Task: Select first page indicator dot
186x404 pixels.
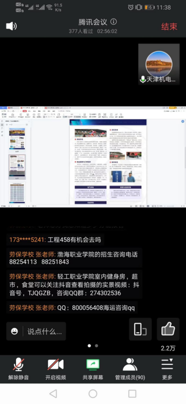Action: [89, 346]
